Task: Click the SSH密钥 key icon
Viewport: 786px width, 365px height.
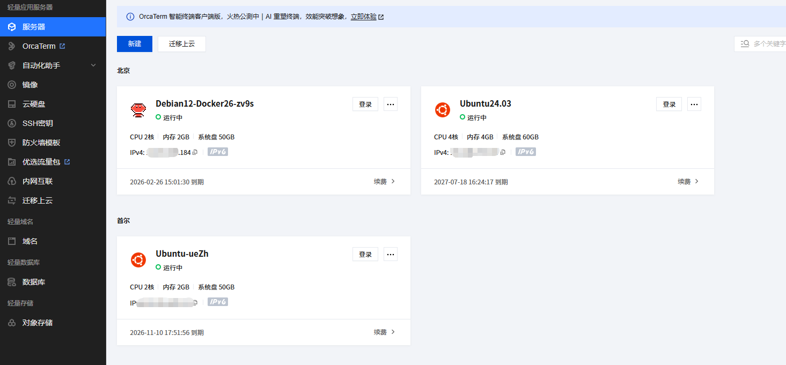Action: 12,123
